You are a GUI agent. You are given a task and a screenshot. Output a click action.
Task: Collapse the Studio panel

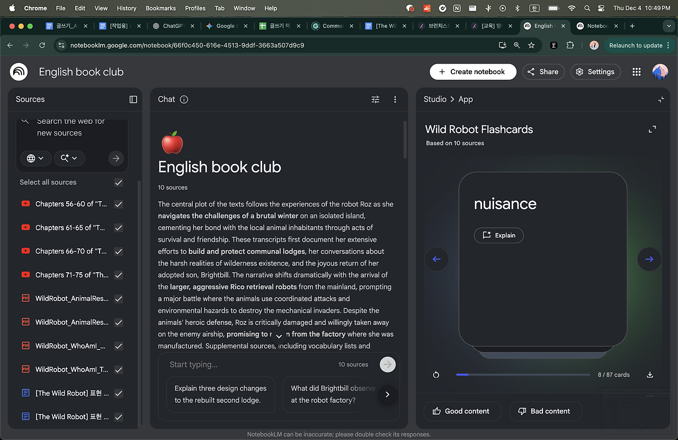point(661,100)
